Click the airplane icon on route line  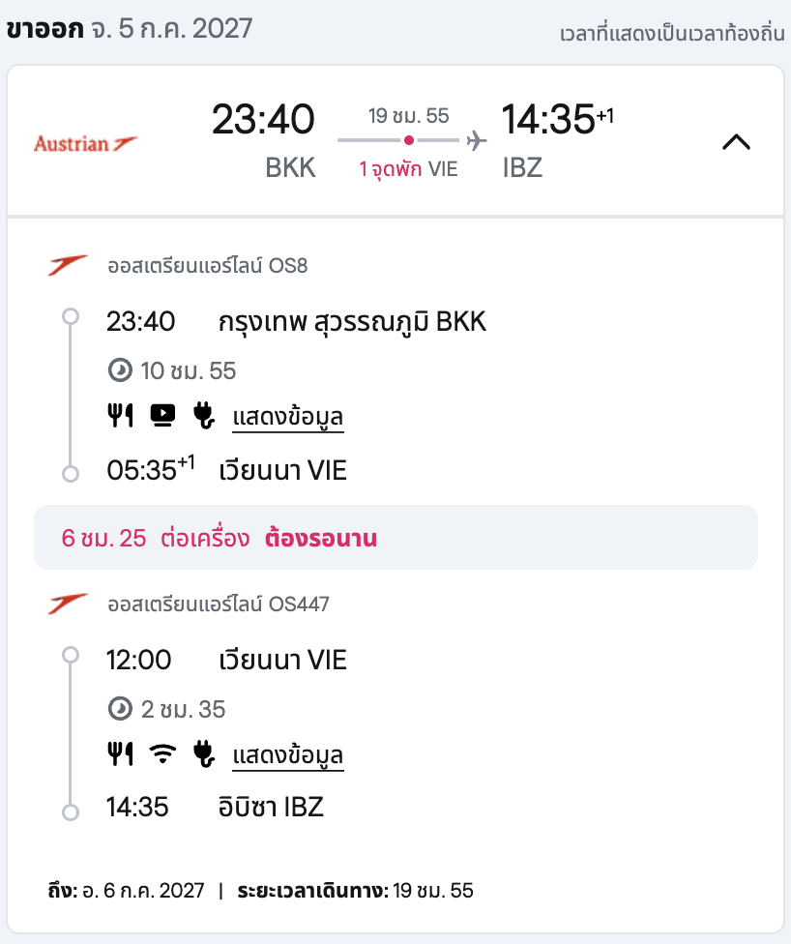477,140
